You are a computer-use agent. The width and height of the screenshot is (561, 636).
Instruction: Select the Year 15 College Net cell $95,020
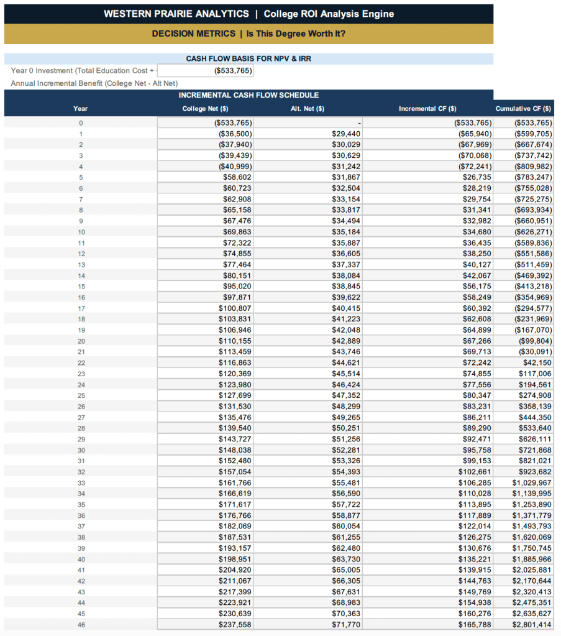tap(206, 287)
